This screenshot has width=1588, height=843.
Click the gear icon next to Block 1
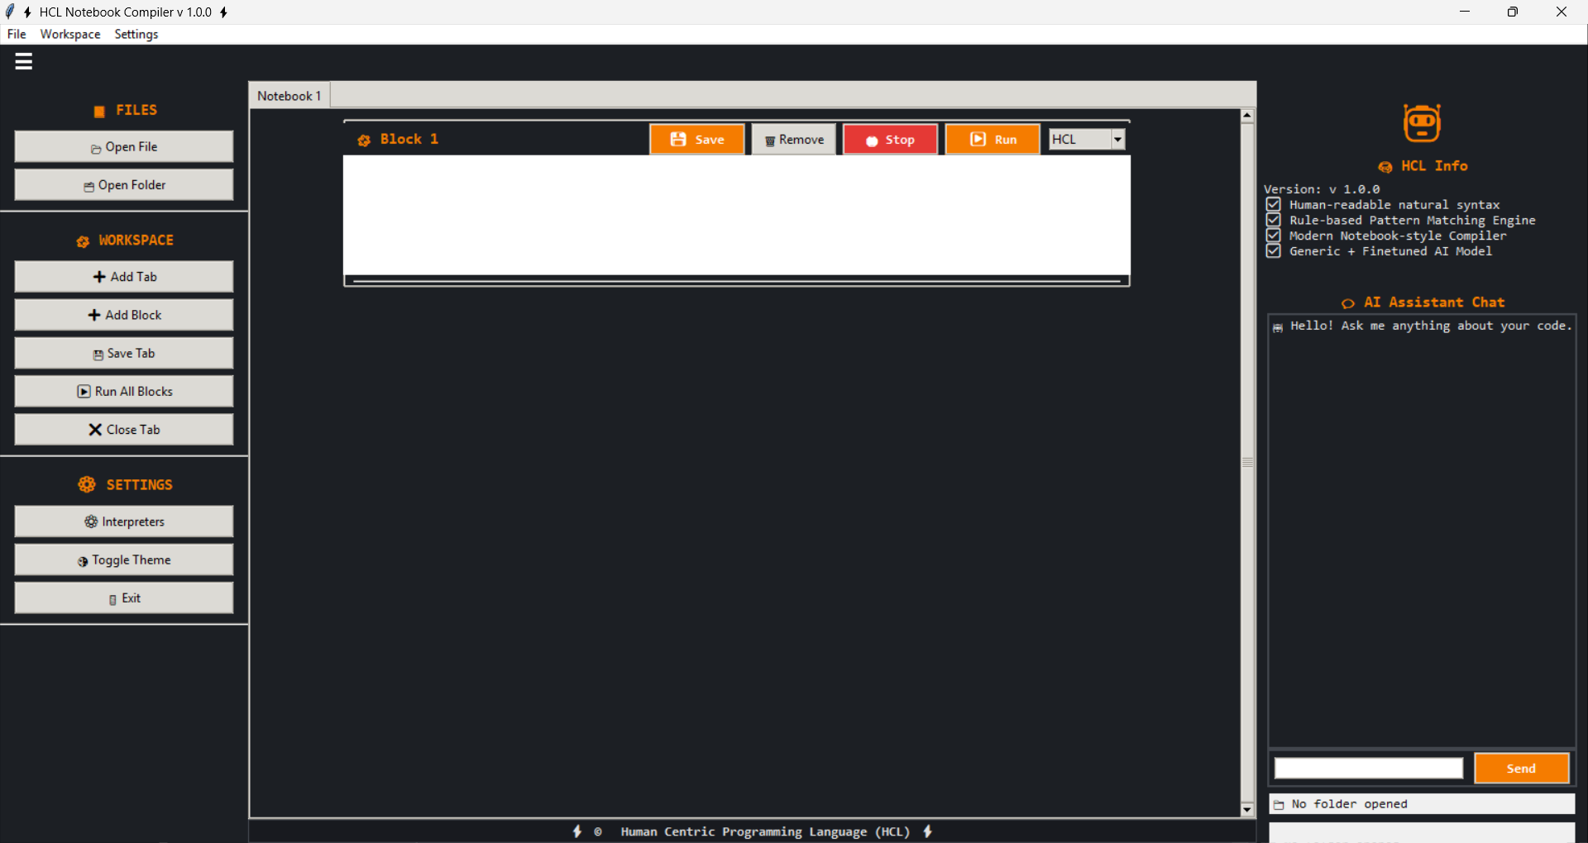tap(364, 140)
